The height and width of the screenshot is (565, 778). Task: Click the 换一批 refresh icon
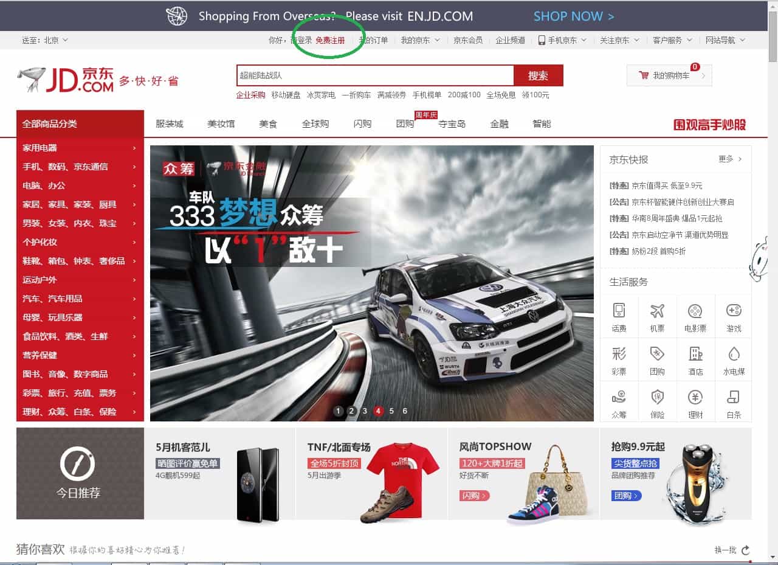point(745,550)
